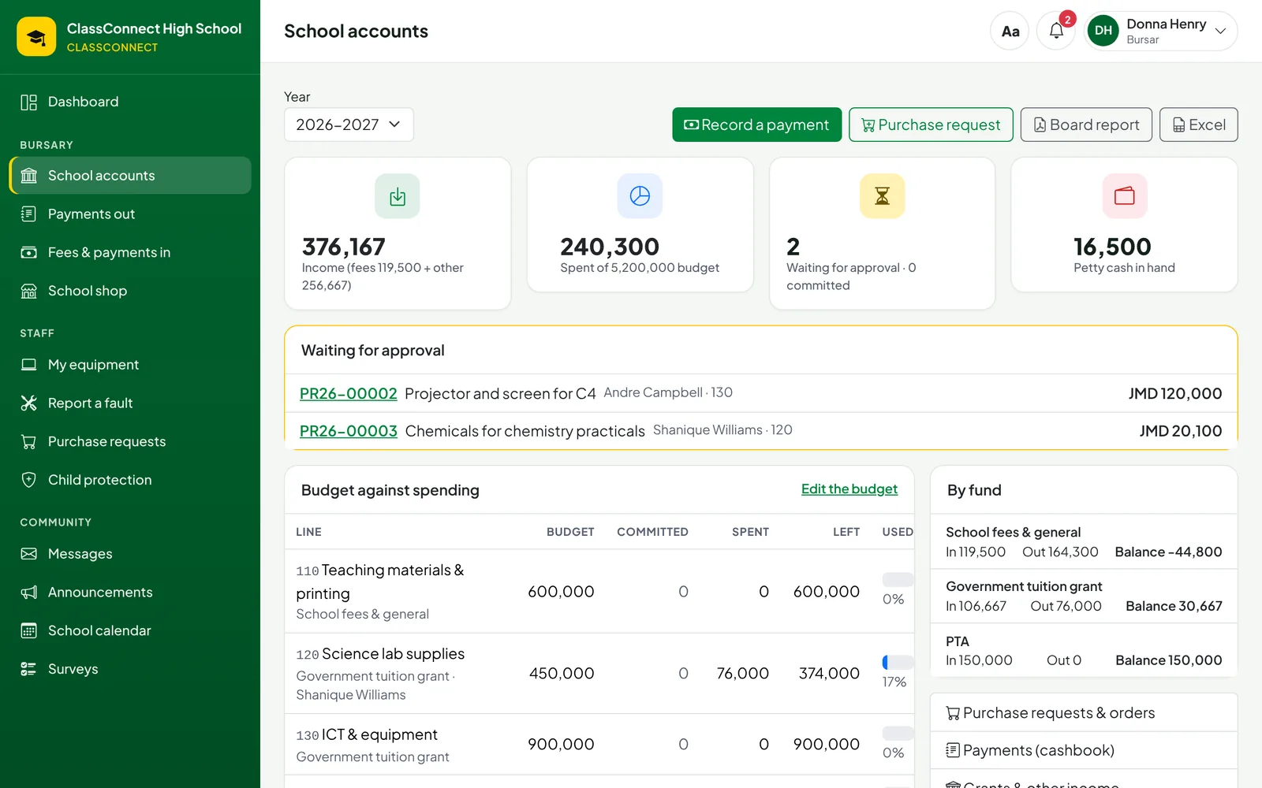
Task: Open PR26-00003 purchase request link
Action: pyautogui.click(x=348, y=431)
